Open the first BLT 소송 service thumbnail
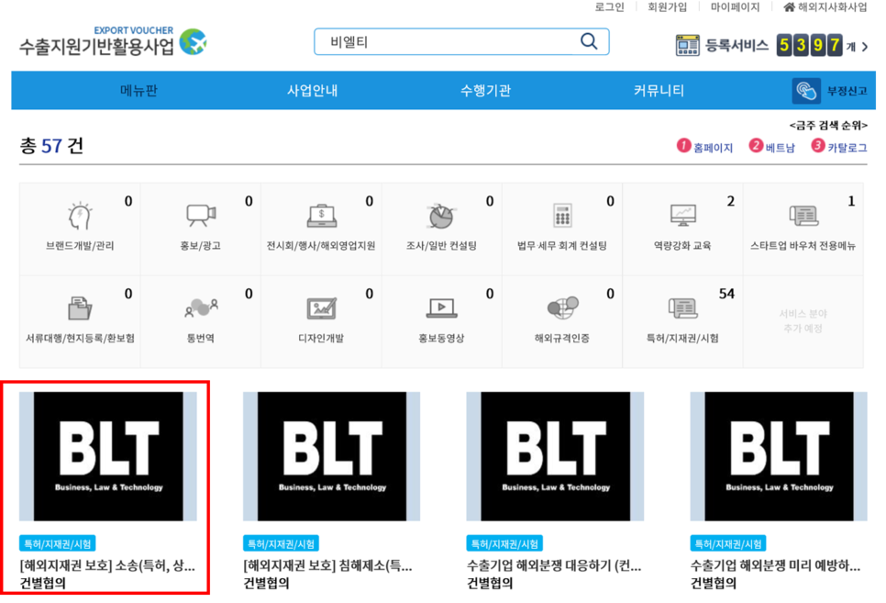886x603 pixels. coord(109,456)
